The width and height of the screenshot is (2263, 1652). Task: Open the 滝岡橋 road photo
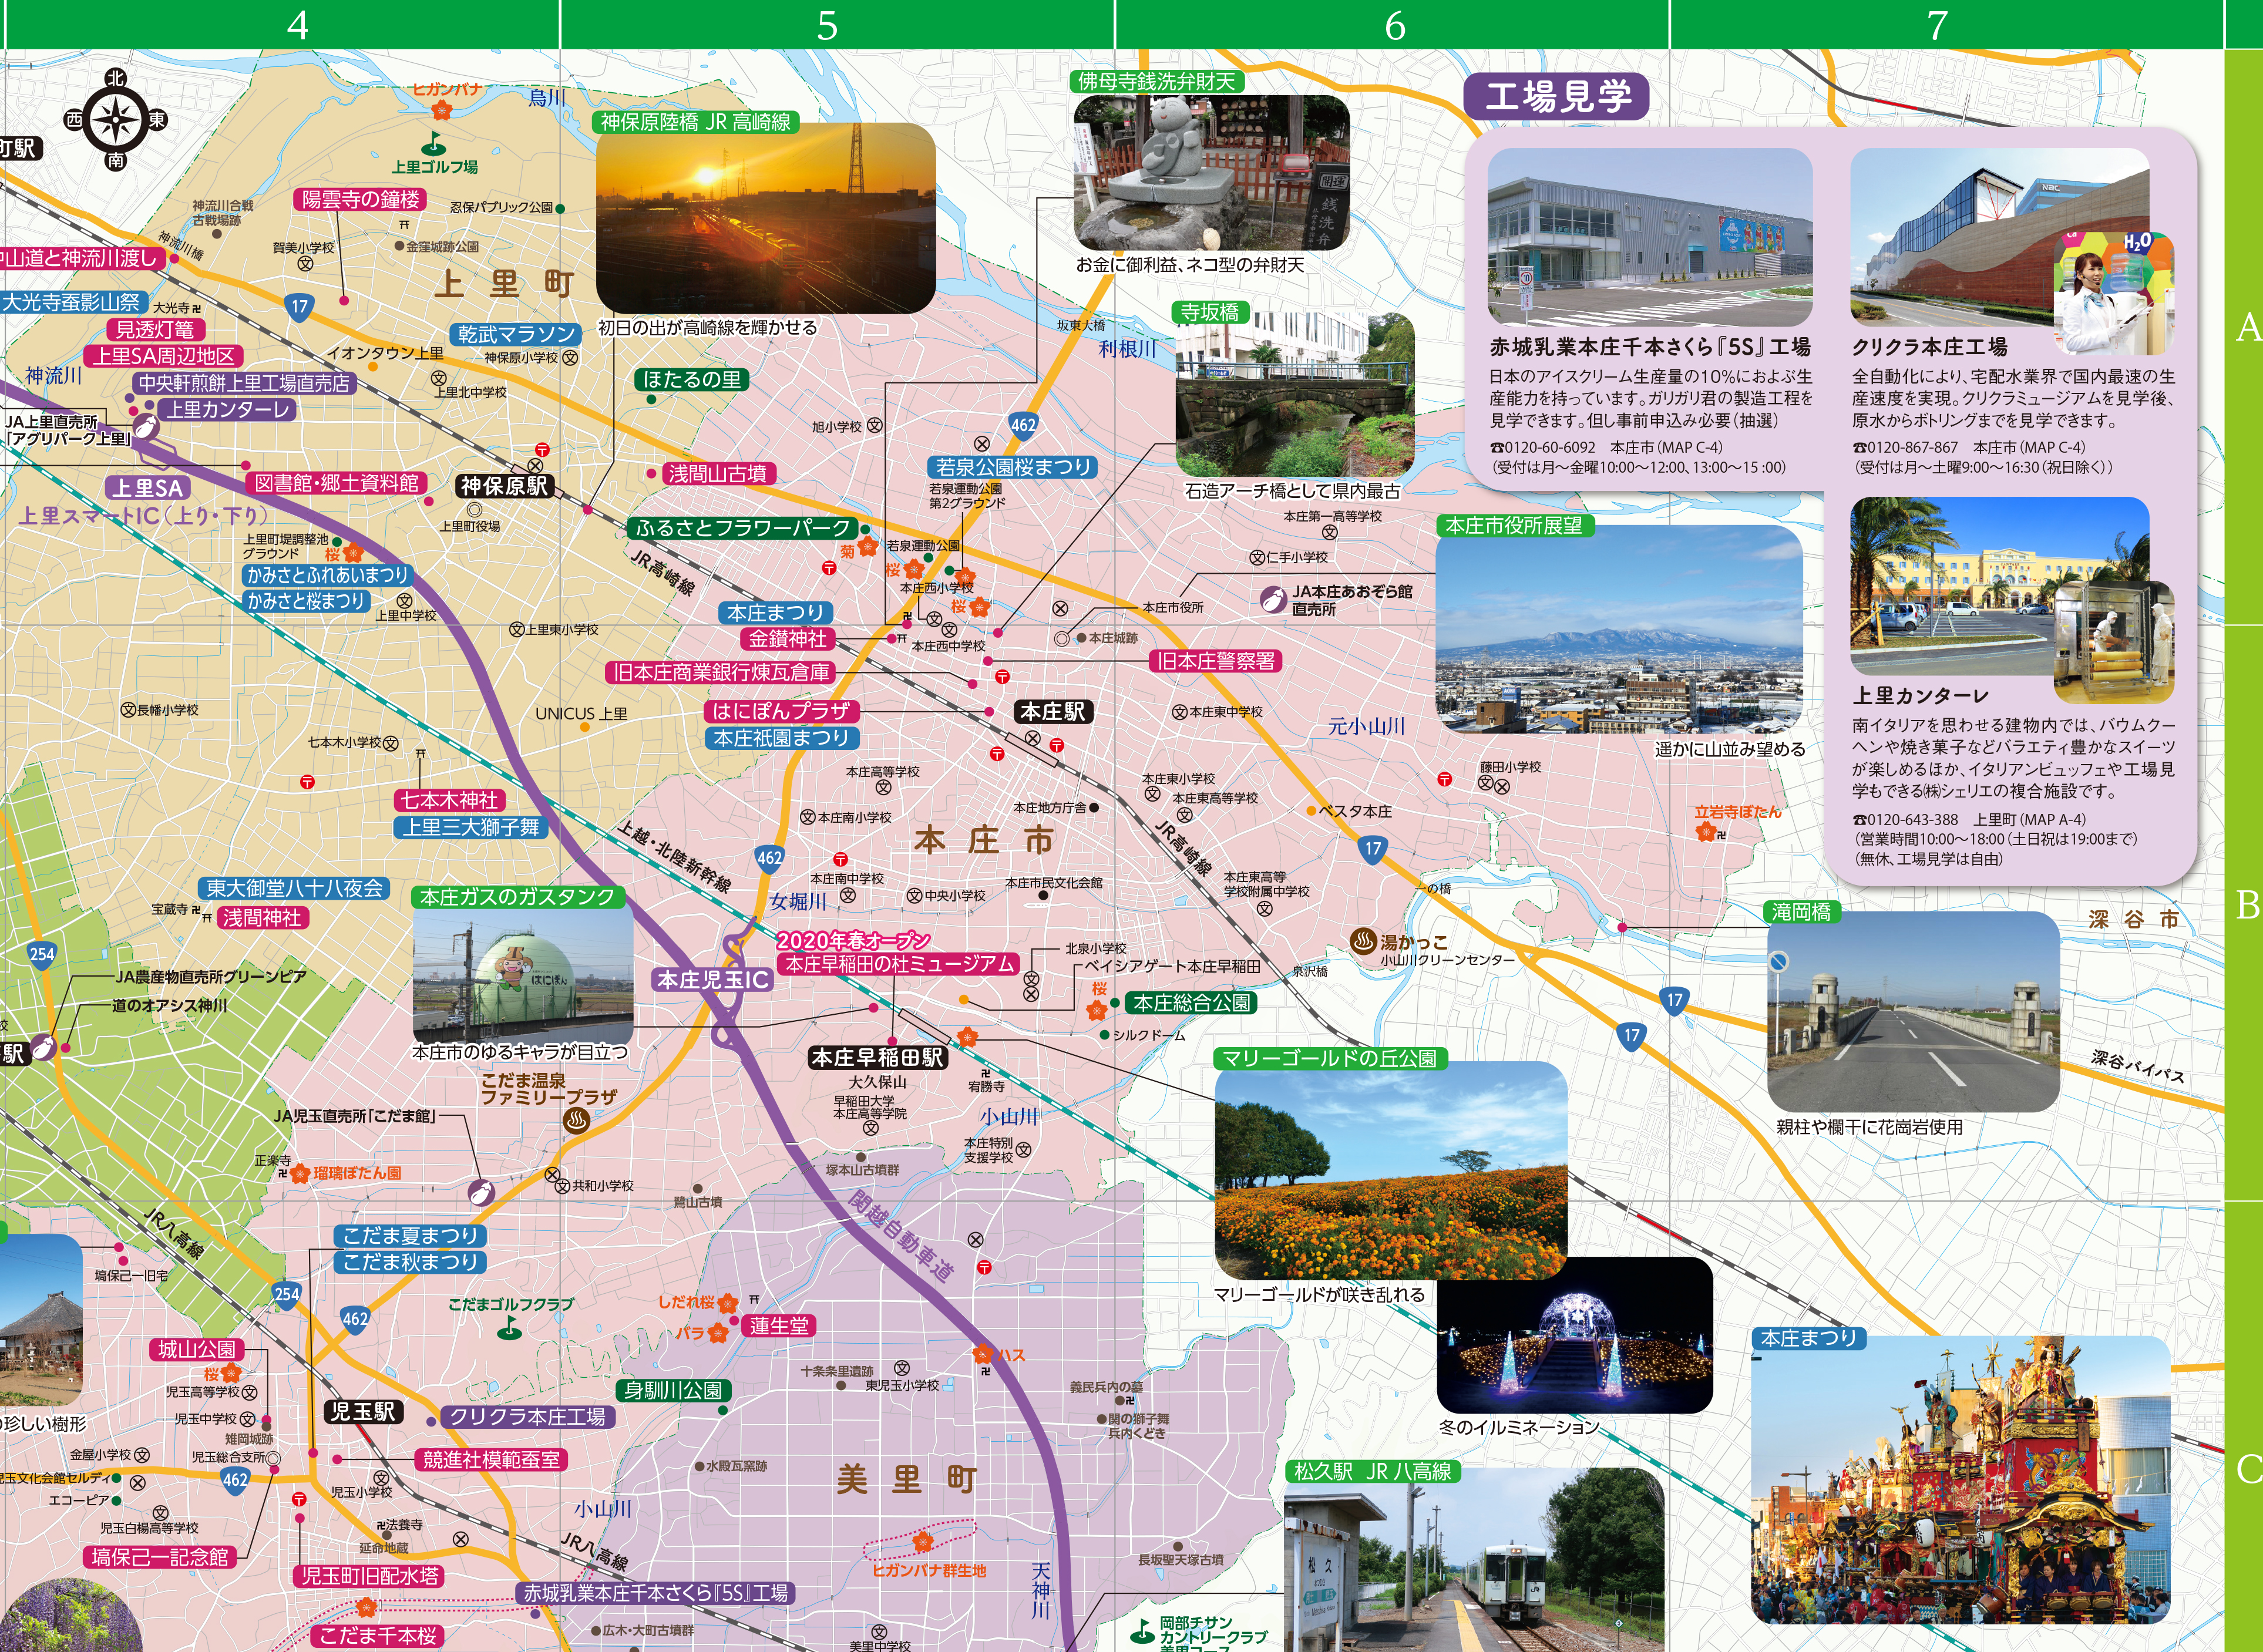1913,1011
